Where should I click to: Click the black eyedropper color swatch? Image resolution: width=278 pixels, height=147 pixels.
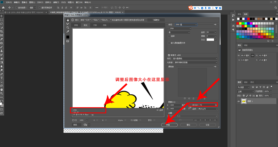(68, 37)
